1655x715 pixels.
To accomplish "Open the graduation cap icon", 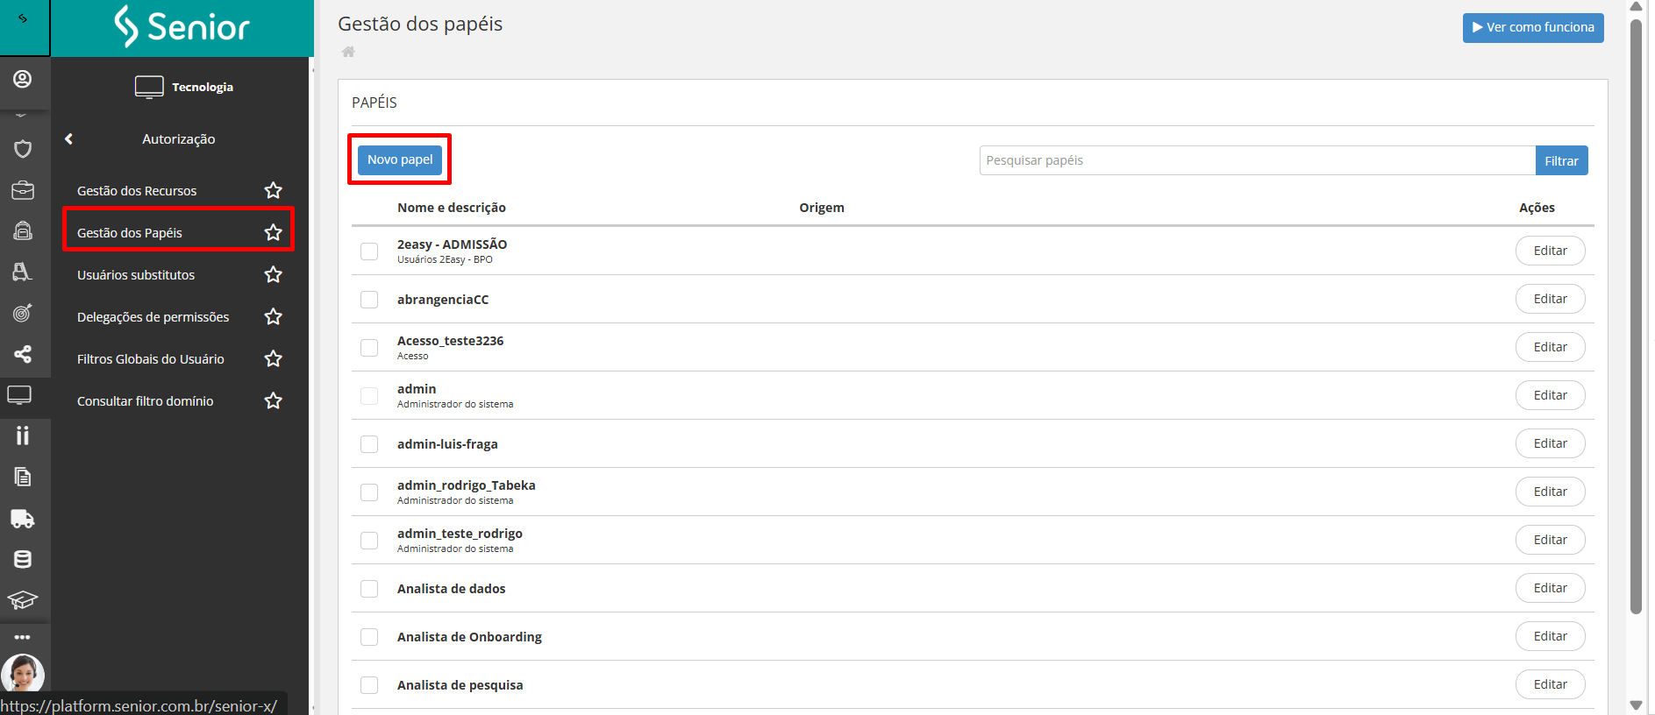I will pyautogui.click(x=23, y=600).
